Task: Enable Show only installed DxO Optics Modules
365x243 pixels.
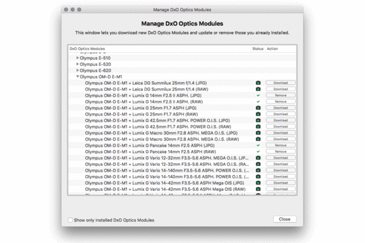Action: (70, 220)
